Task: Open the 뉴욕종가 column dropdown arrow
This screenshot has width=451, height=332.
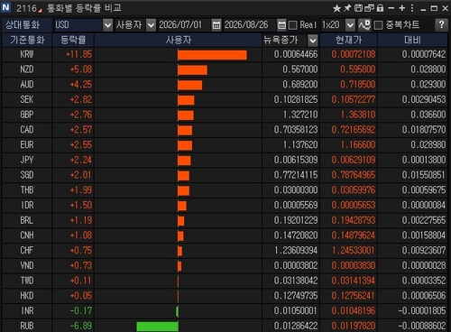Action: tap(313, 41)
